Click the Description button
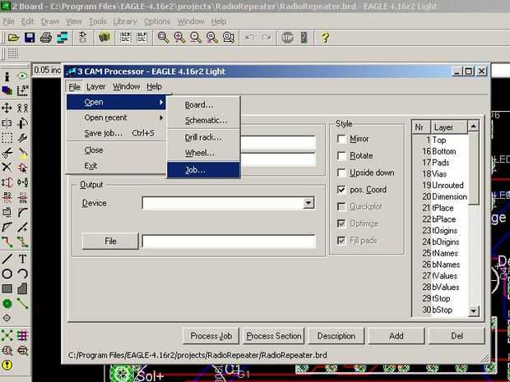510x382 pixels. [x=336, y=336]
